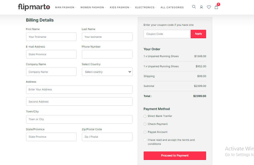Viewport: 254px width, 165px height.
Task: Accept the terms and conditions checkbox
Action: click(145, 140)
